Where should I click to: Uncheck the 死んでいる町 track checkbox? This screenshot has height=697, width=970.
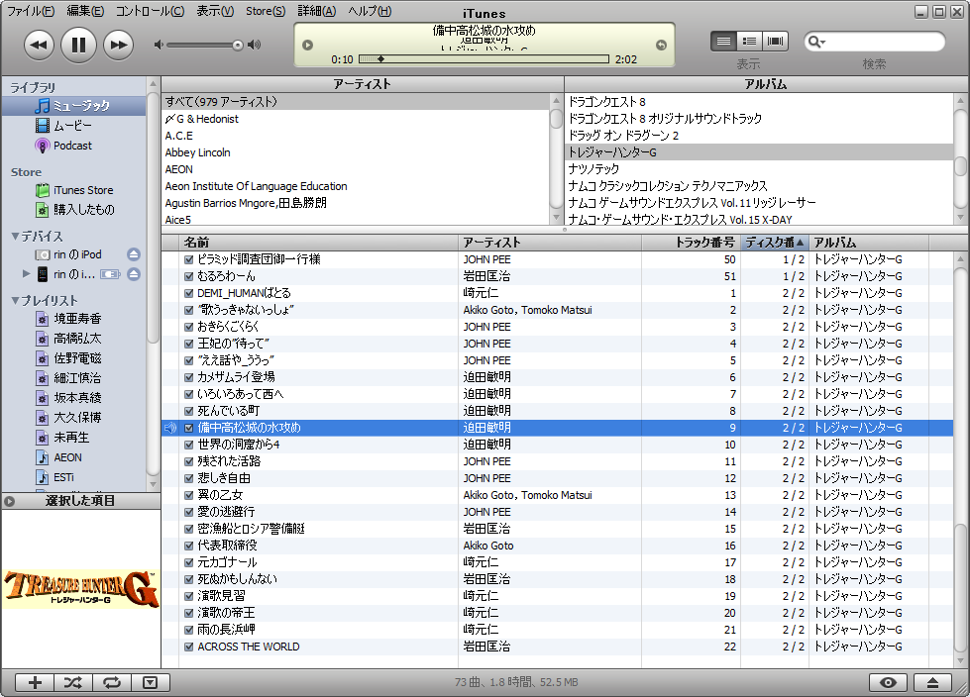coord(188,411)
